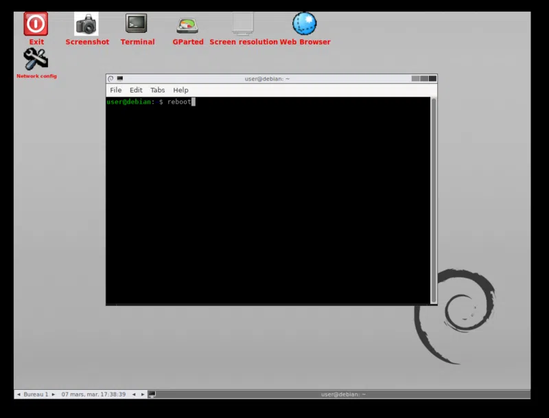Launch GParted partition editor icon
The image size is (549, 418).
(x=187, y=25)
